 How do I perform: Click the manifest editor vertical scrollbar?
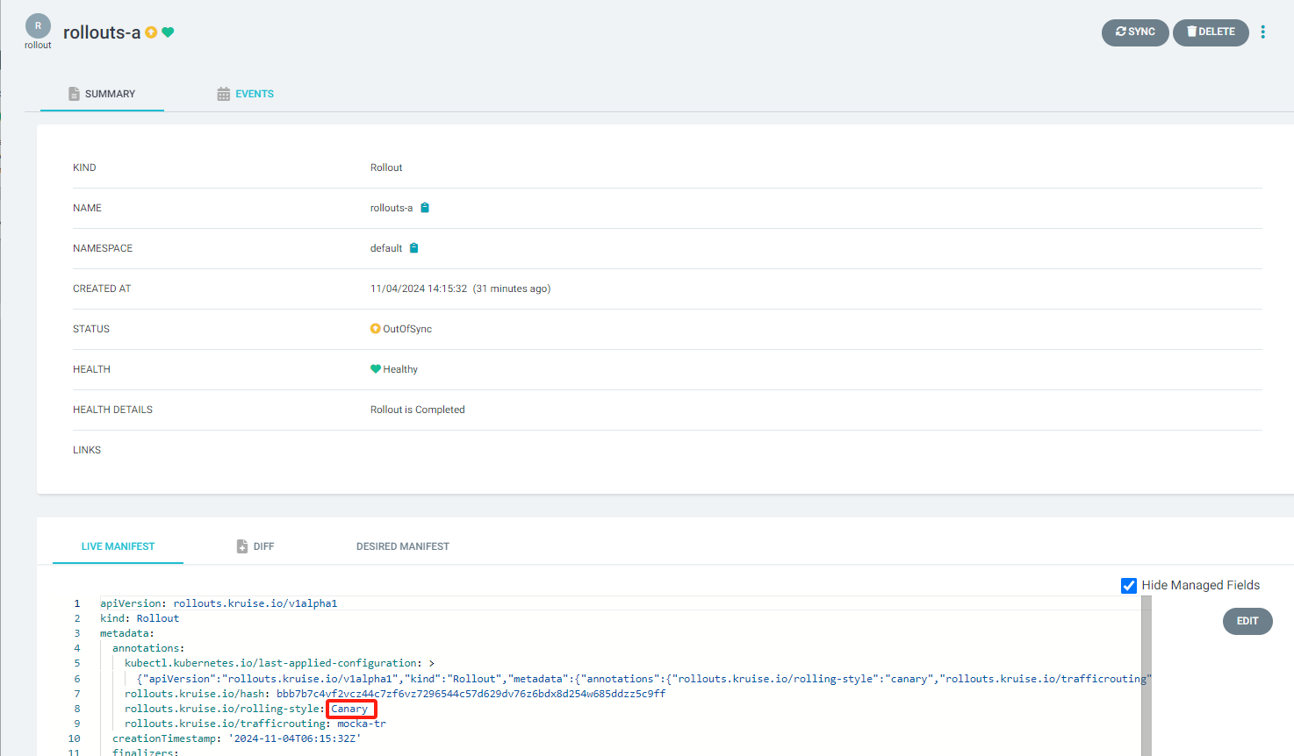click(x=1147, y=675)
